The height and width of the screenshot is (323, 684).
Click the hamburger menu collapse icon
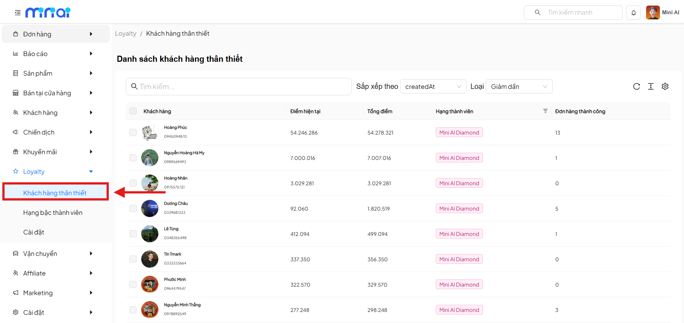pyautogui.click(x=17, y=13)
